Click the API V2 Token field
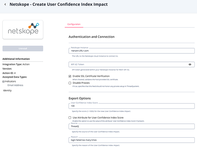This screenshot has width=197, height=148. tap(132, 65)
